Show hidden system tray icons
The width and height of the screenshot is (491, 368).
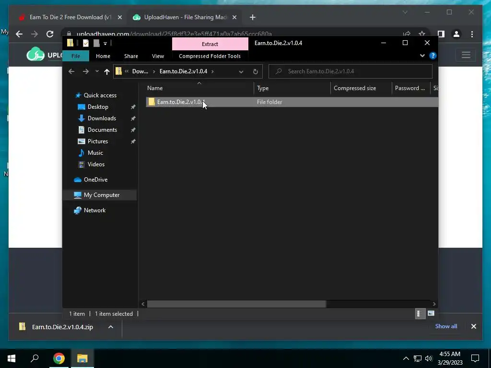(x=406, y=358)
